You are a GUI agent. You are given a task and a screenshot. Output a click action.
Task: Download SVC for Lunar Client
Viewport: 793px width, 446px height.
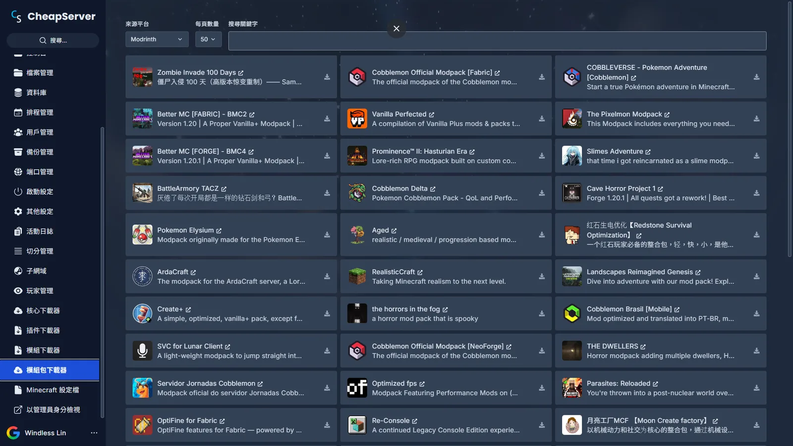[x=327, y=351]
